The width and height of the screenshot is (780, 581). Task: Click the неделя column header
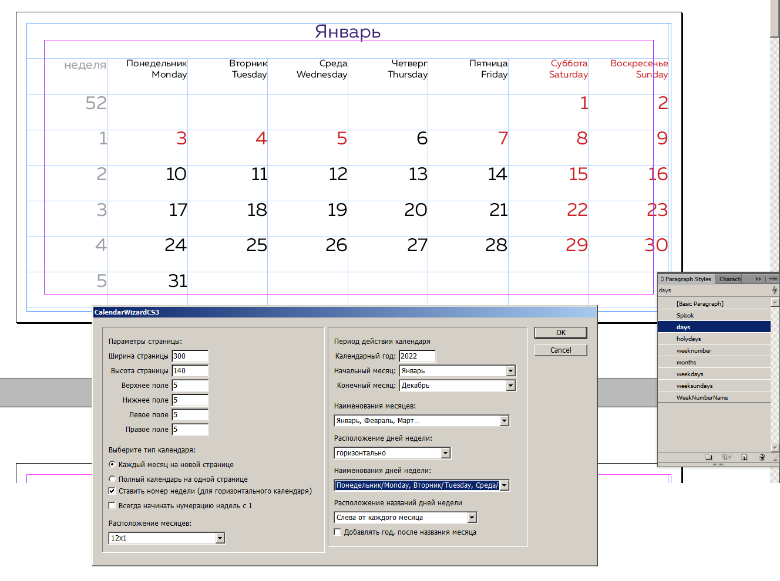(85, 65)
